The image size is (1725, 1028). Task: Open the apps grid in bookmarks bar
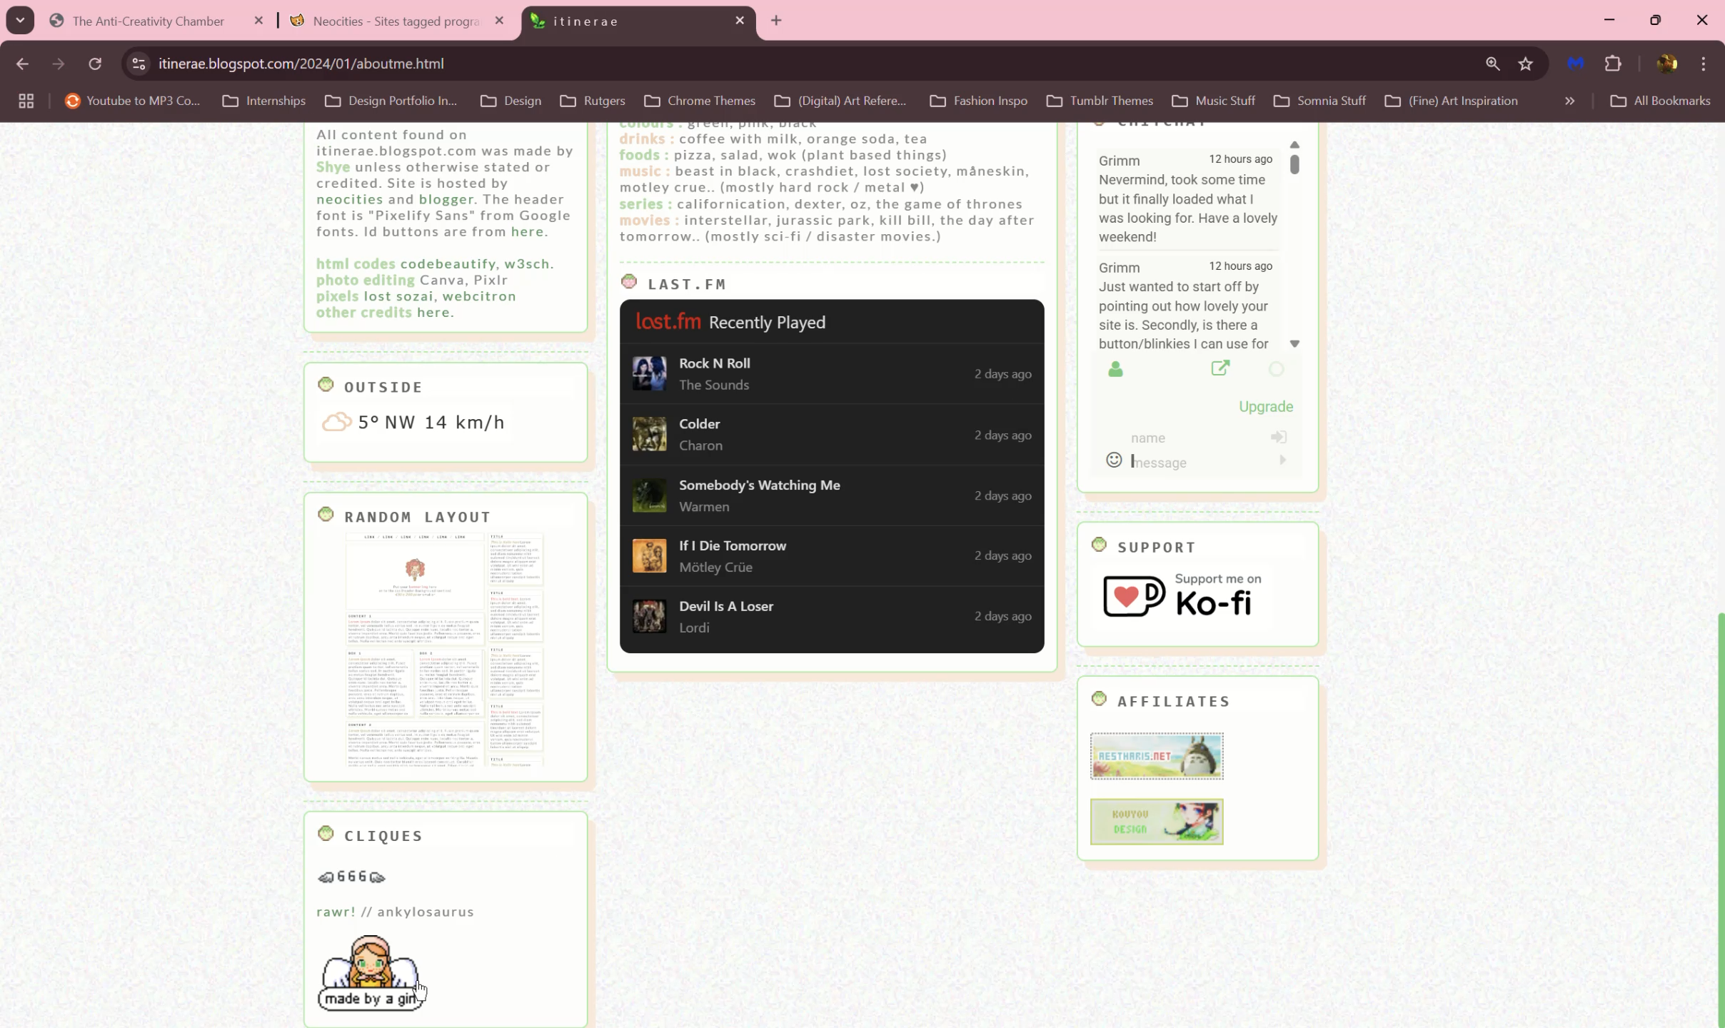click(x=26, y=101)
